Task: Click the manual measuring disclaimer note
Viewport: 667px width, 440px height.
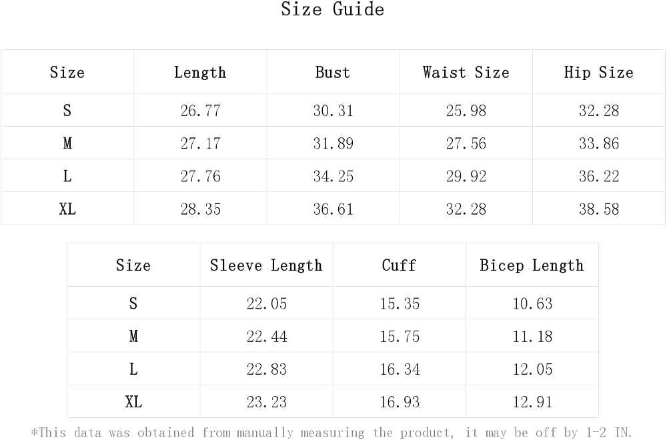Action: pos(331,433)
